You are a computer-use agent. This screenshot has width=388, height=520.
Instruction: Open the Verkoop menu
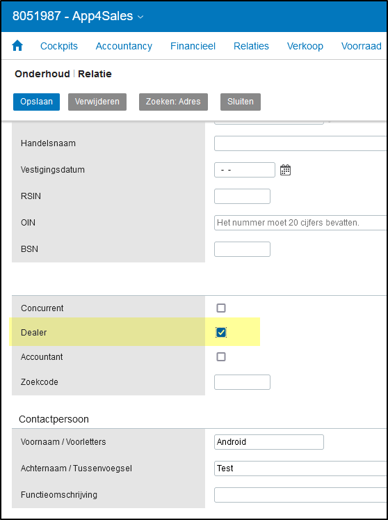pos(305,46)
